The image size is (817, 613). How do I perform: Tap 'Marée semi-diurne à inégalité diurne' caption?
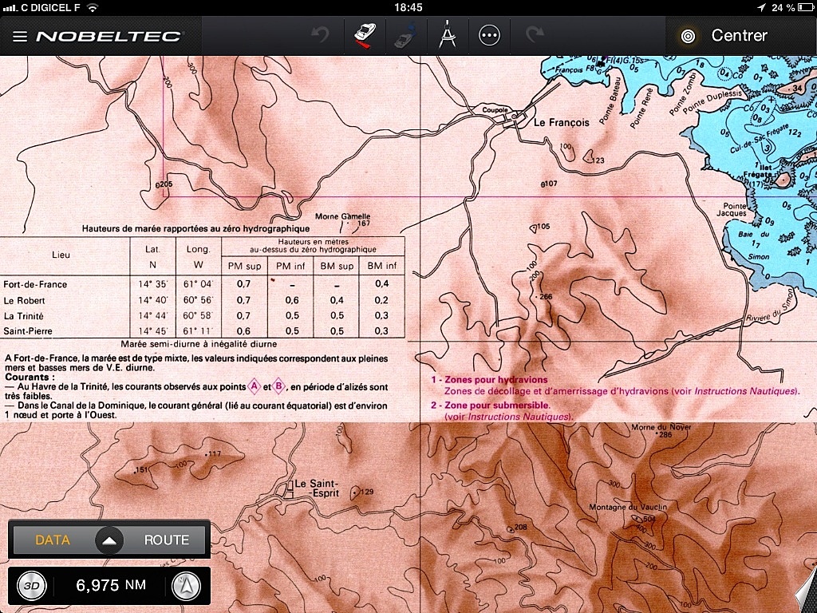coord(199,344)
